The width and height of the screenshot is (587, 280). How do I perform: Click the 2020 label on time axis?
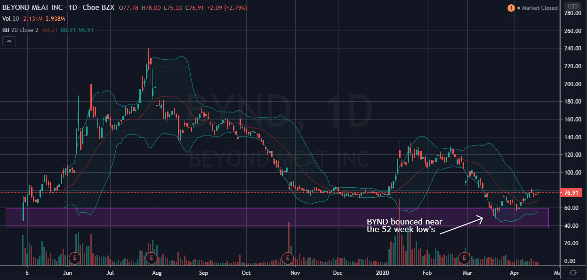[x=384, y=272]
